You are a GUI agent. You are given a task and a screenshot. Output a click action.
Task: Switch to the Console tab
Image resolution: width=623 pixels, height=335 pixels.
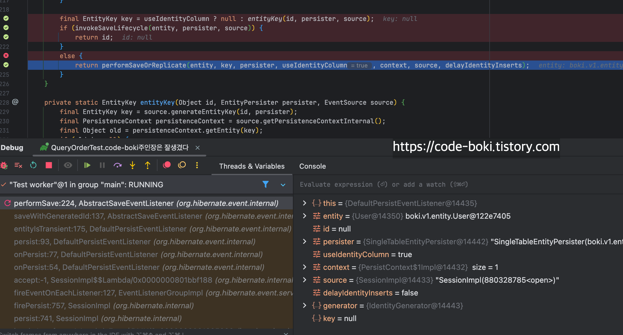pyautogui.click(x=312, y=166)
